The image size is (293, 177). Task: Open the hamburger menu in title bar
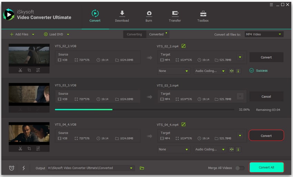271,5
